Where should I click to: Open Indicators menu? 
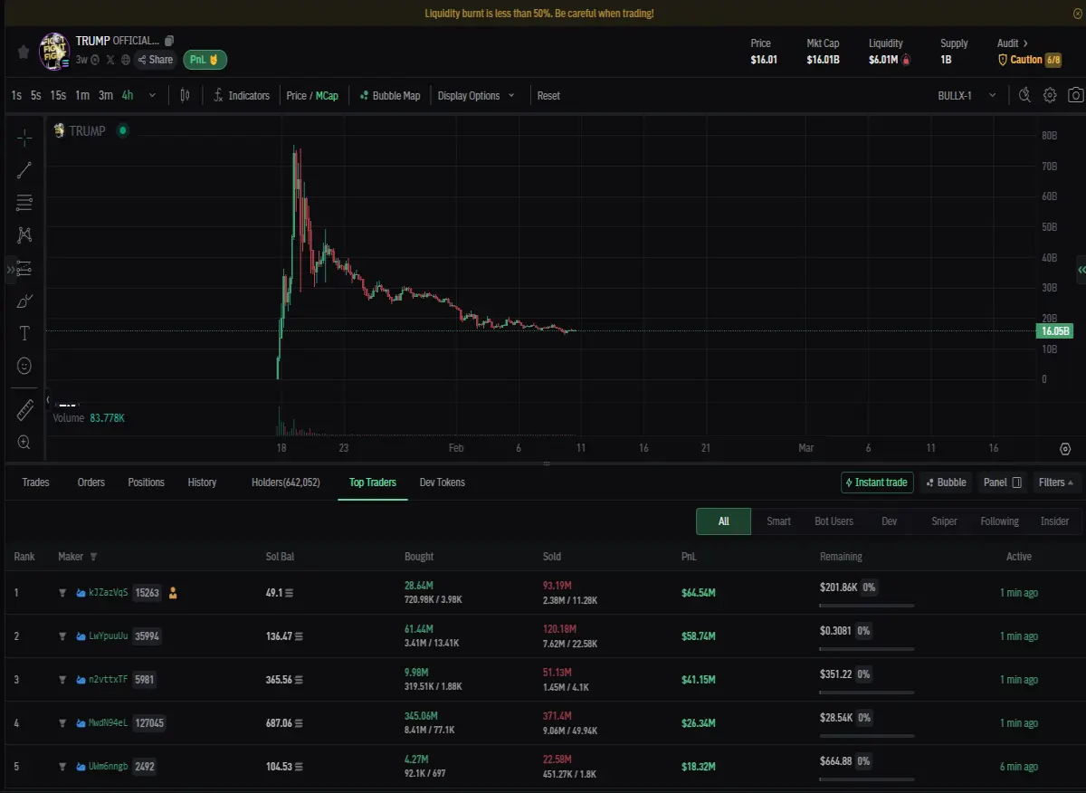[242, 95]
